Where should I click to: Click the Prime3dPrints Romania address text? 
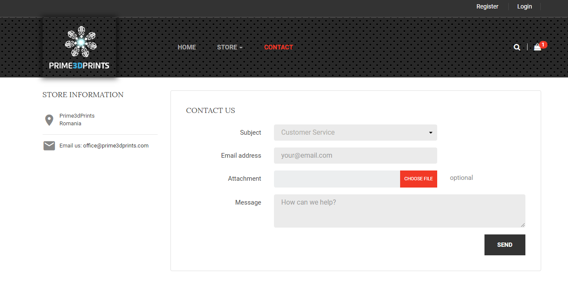click(x=77, y=120)
